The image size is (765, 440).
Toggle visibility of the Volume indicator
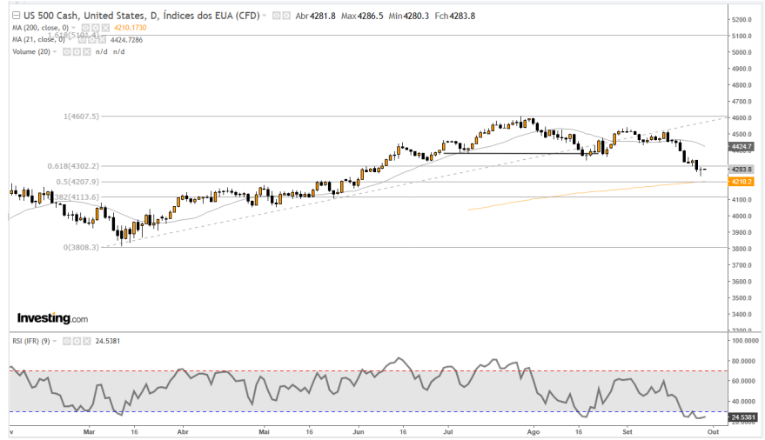tap(66, 51)
